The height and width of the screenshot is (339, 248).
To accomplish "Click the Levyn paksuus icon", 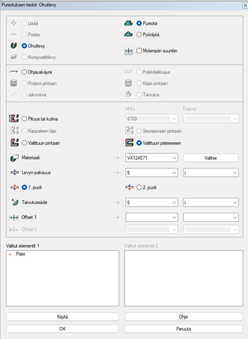I will click(15, 172).
